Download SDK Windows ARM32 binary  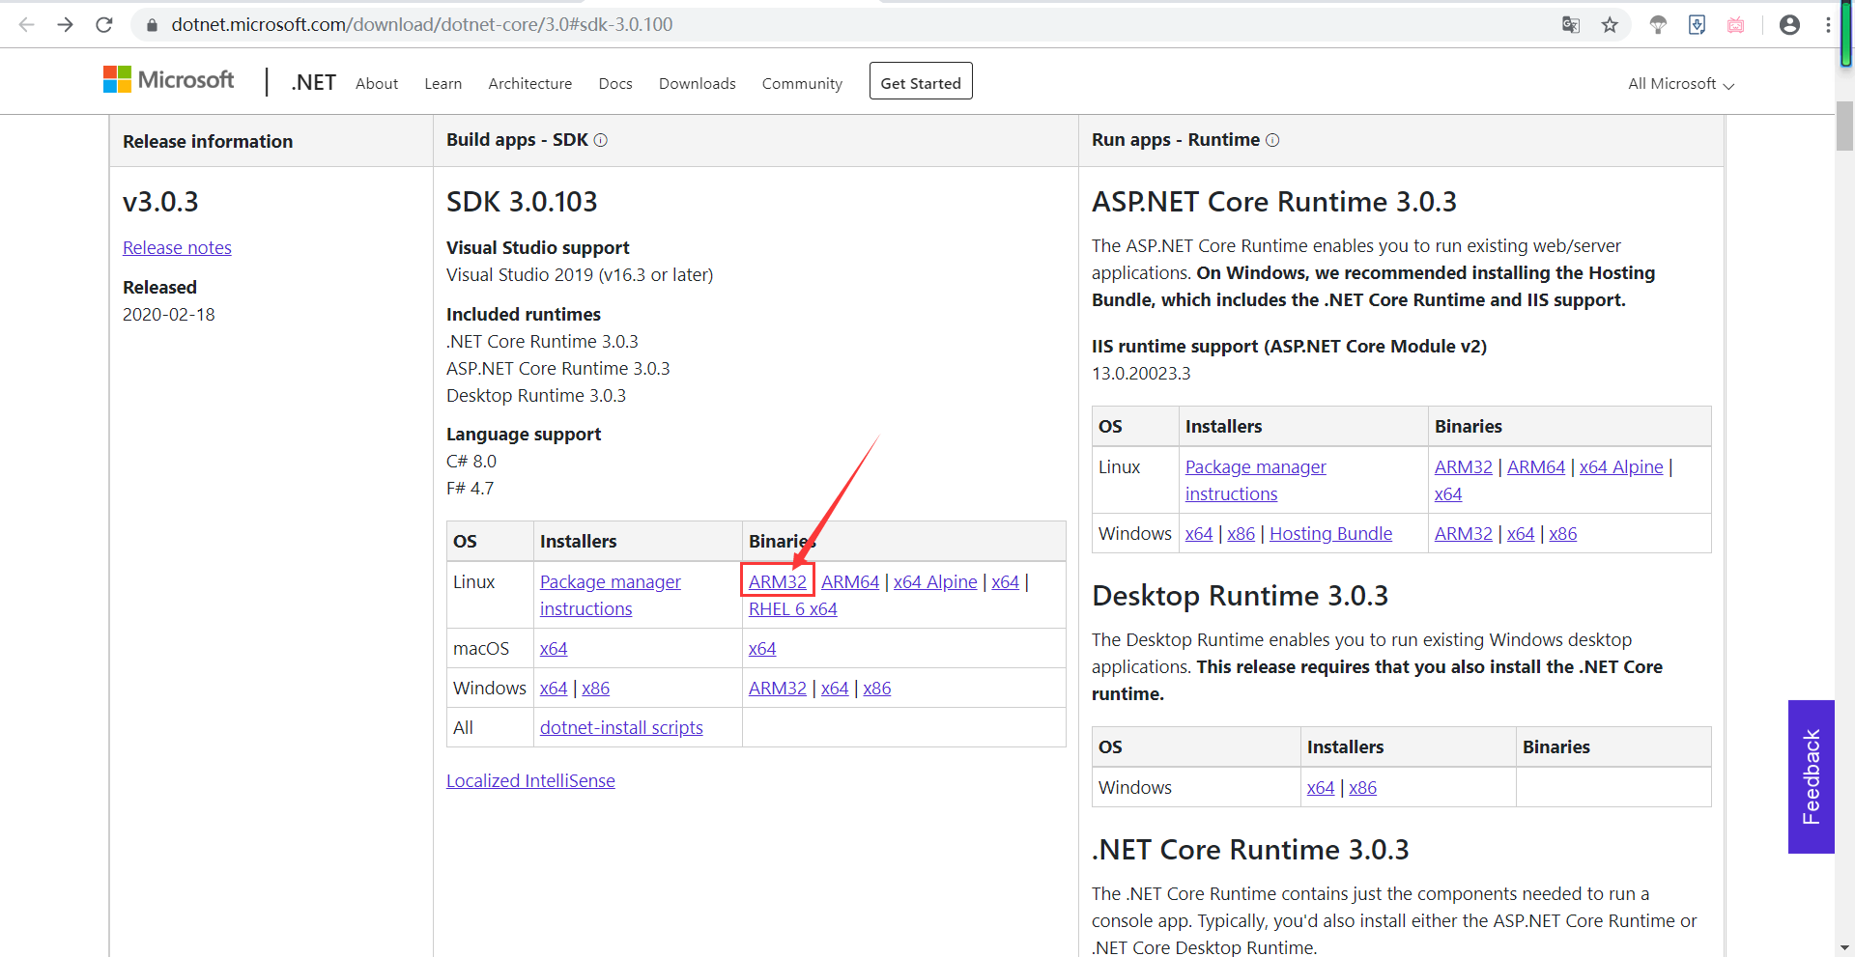click(x=778, y=689)
